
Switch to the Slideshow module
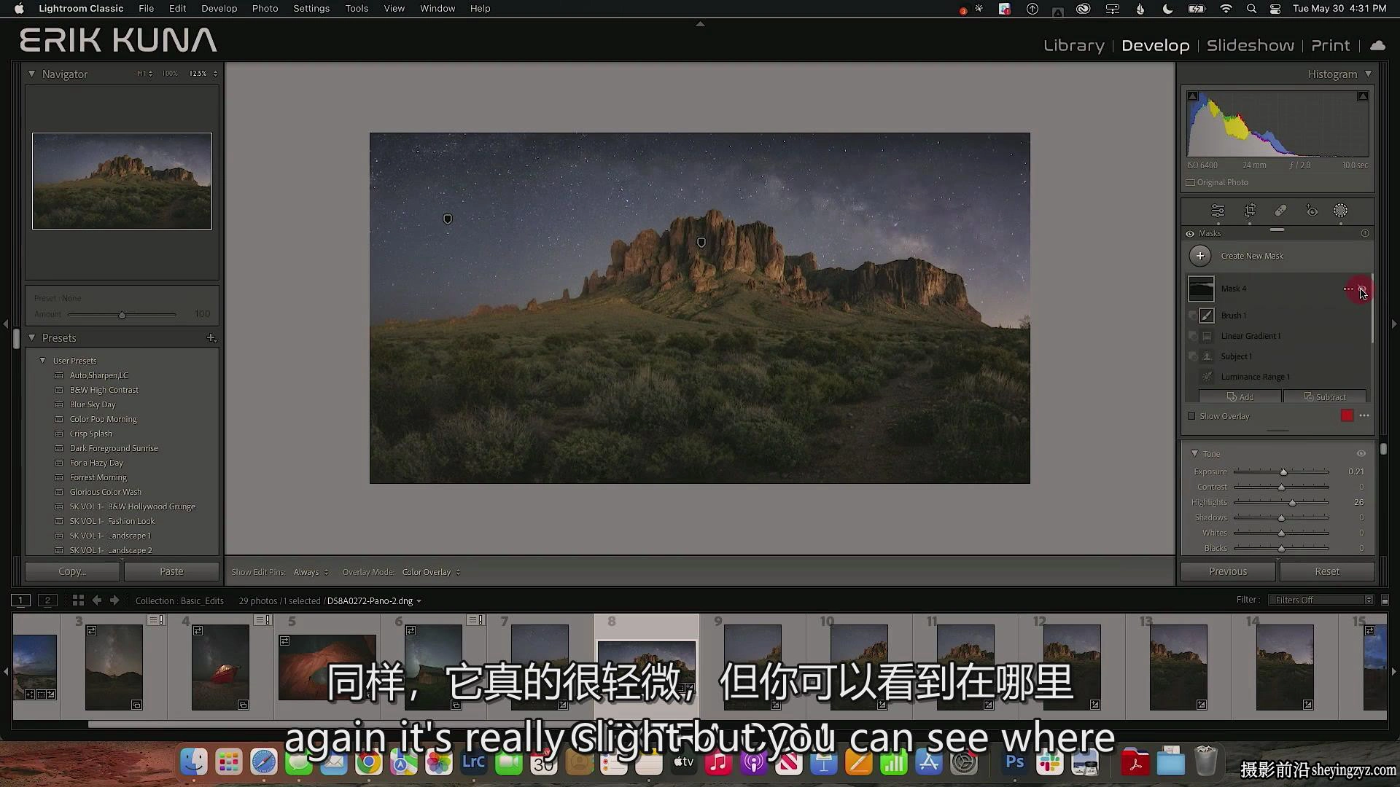click(1250, 45)
